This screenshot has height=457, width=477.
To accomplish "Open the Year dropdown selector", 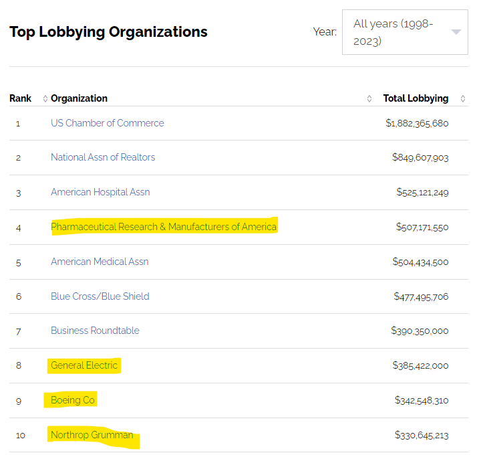I will pos(404,32).
